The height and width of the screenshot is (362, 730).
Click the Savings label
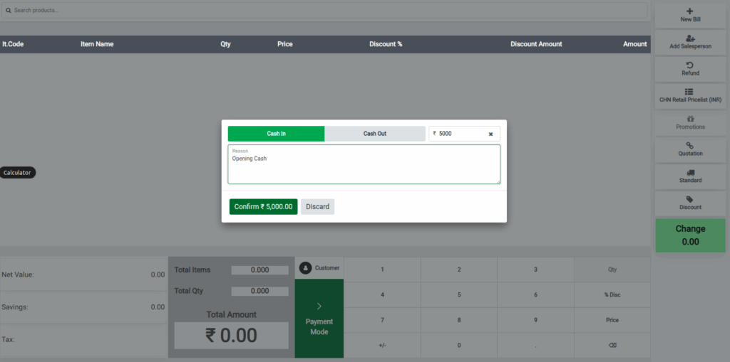point(15,307)
